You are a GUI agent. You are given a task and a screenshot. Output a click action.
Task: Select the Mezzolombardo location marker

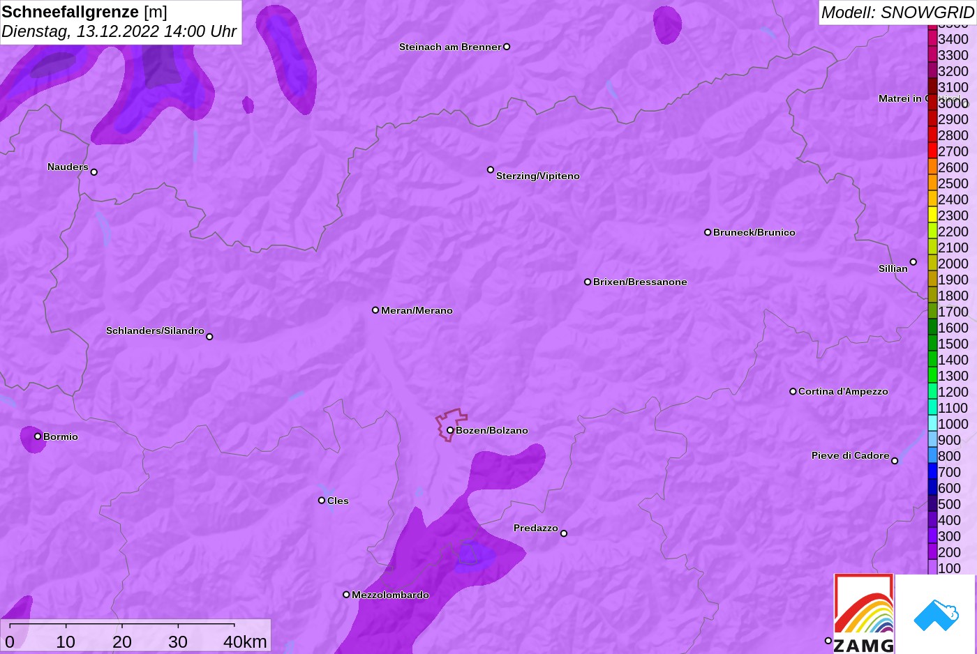point(346,595)
